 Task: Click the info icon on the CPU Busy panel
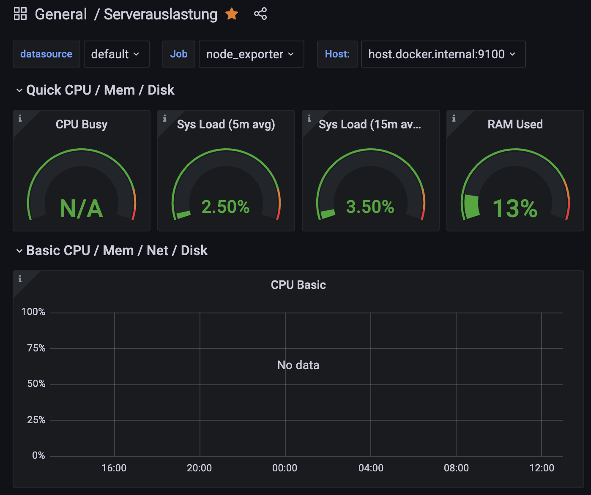(x=20, y=119)
